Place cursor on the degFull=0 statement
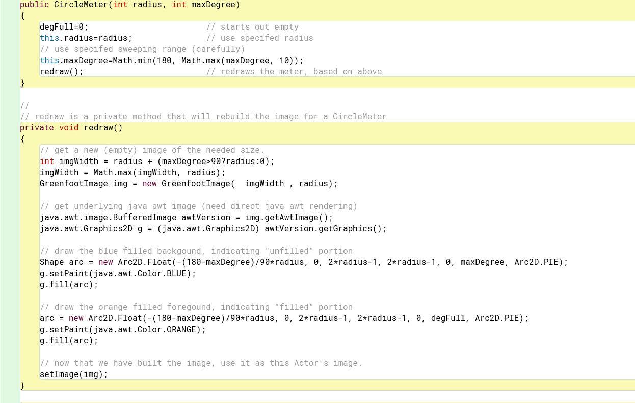Image resolution: width=635 pixels, height=403 pixels. 64,26
